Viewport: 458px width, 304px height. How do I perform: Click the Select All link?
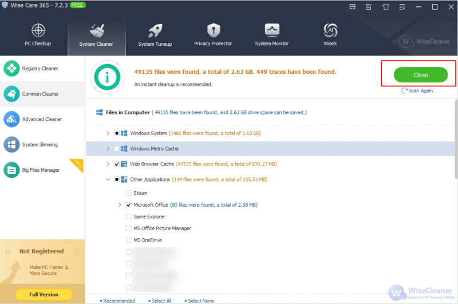pyautogui.click(x=161, y=301)
